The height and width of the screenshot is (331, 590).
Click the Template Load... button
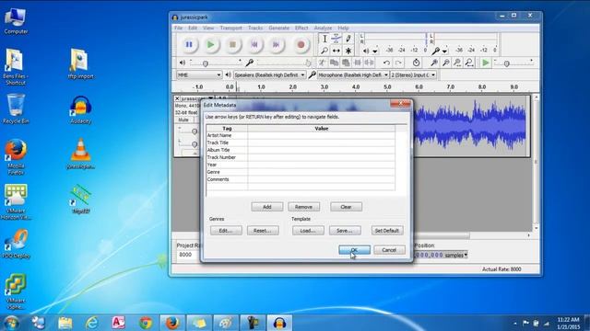pyautogui.click(x=308, y=231)
